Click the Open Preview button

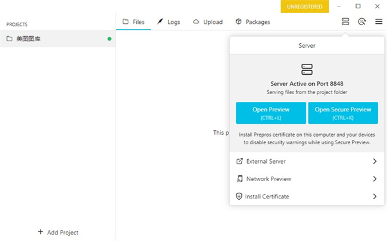click(271, 113)
